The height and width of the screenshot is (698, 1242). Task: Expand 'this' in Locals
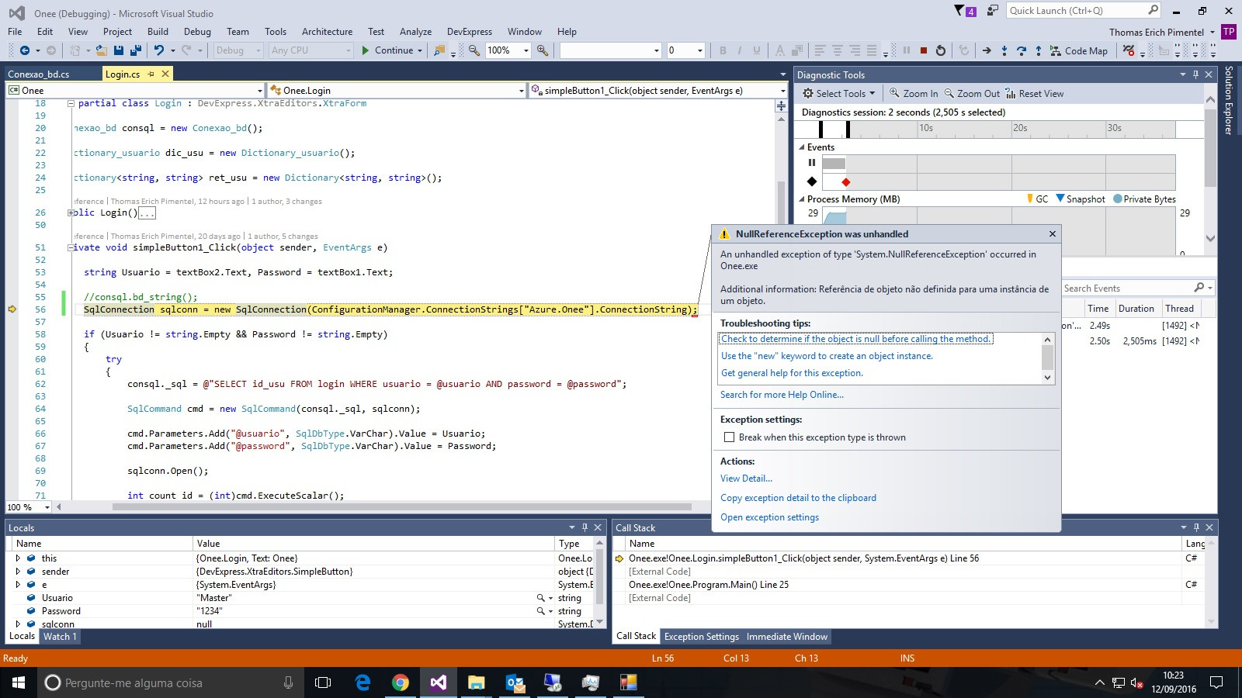coord(17,558)
